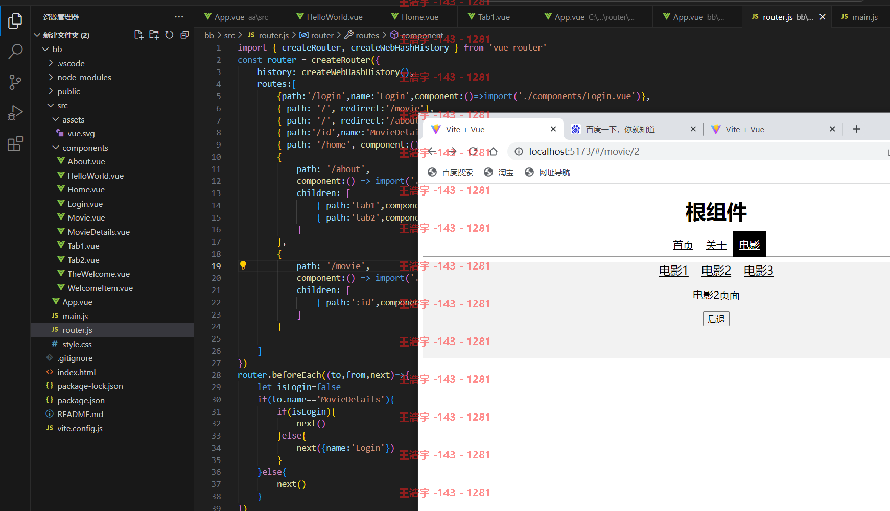Close the 百度一下 browser tab
This screenshot has height=511, width=890.
click(693, 129)
